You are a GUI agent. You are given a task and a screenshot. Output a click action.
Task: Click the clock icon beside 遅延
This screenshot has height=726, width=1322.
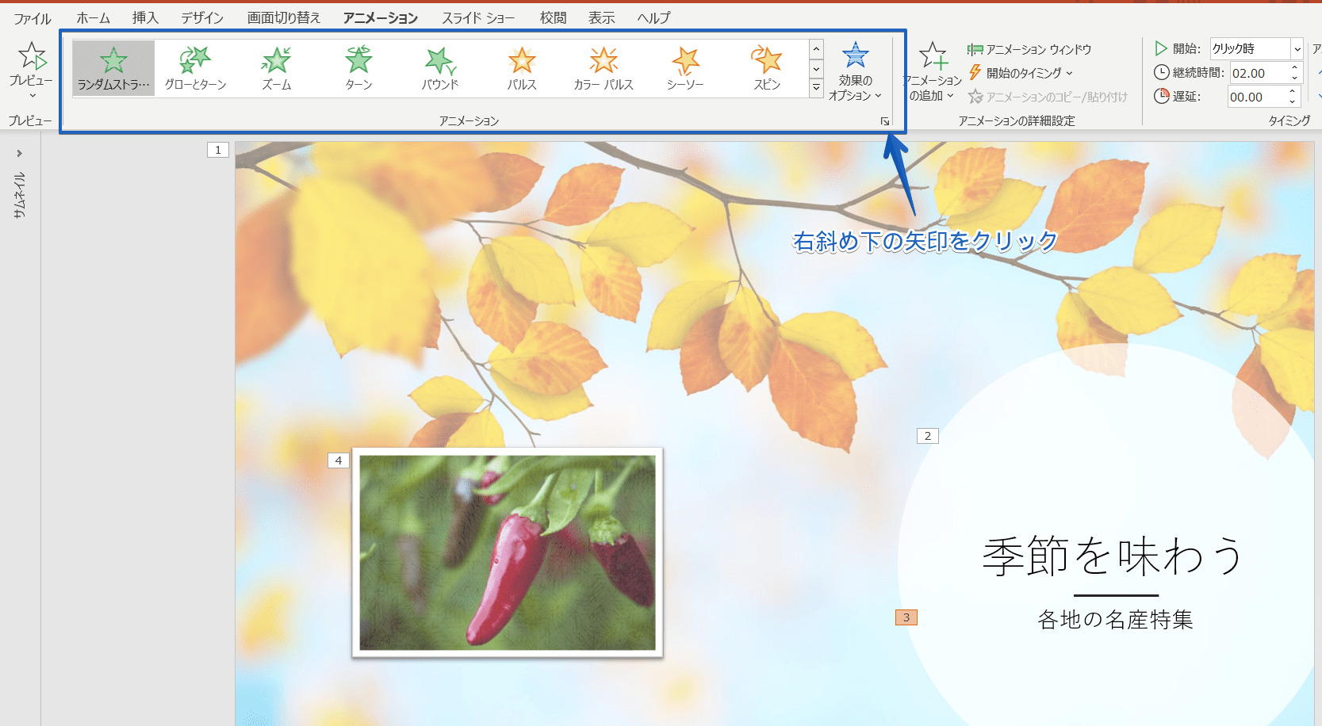click(1161, 96)
